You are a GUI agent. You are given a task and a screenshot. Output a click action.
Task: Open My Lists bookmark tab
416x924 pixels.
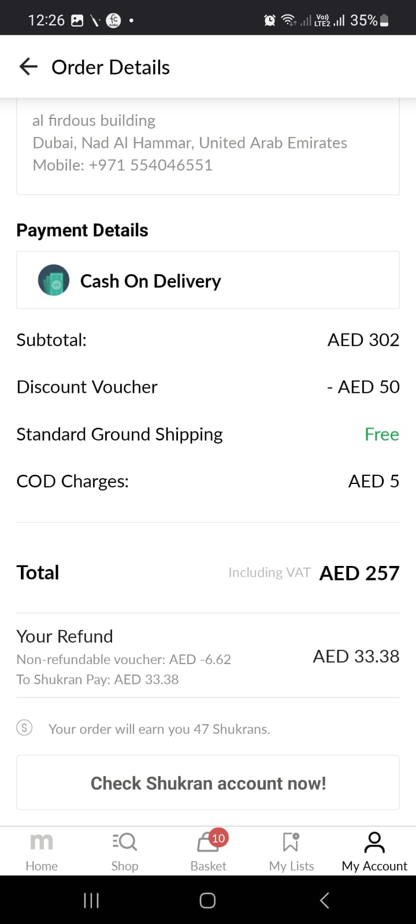291,851
